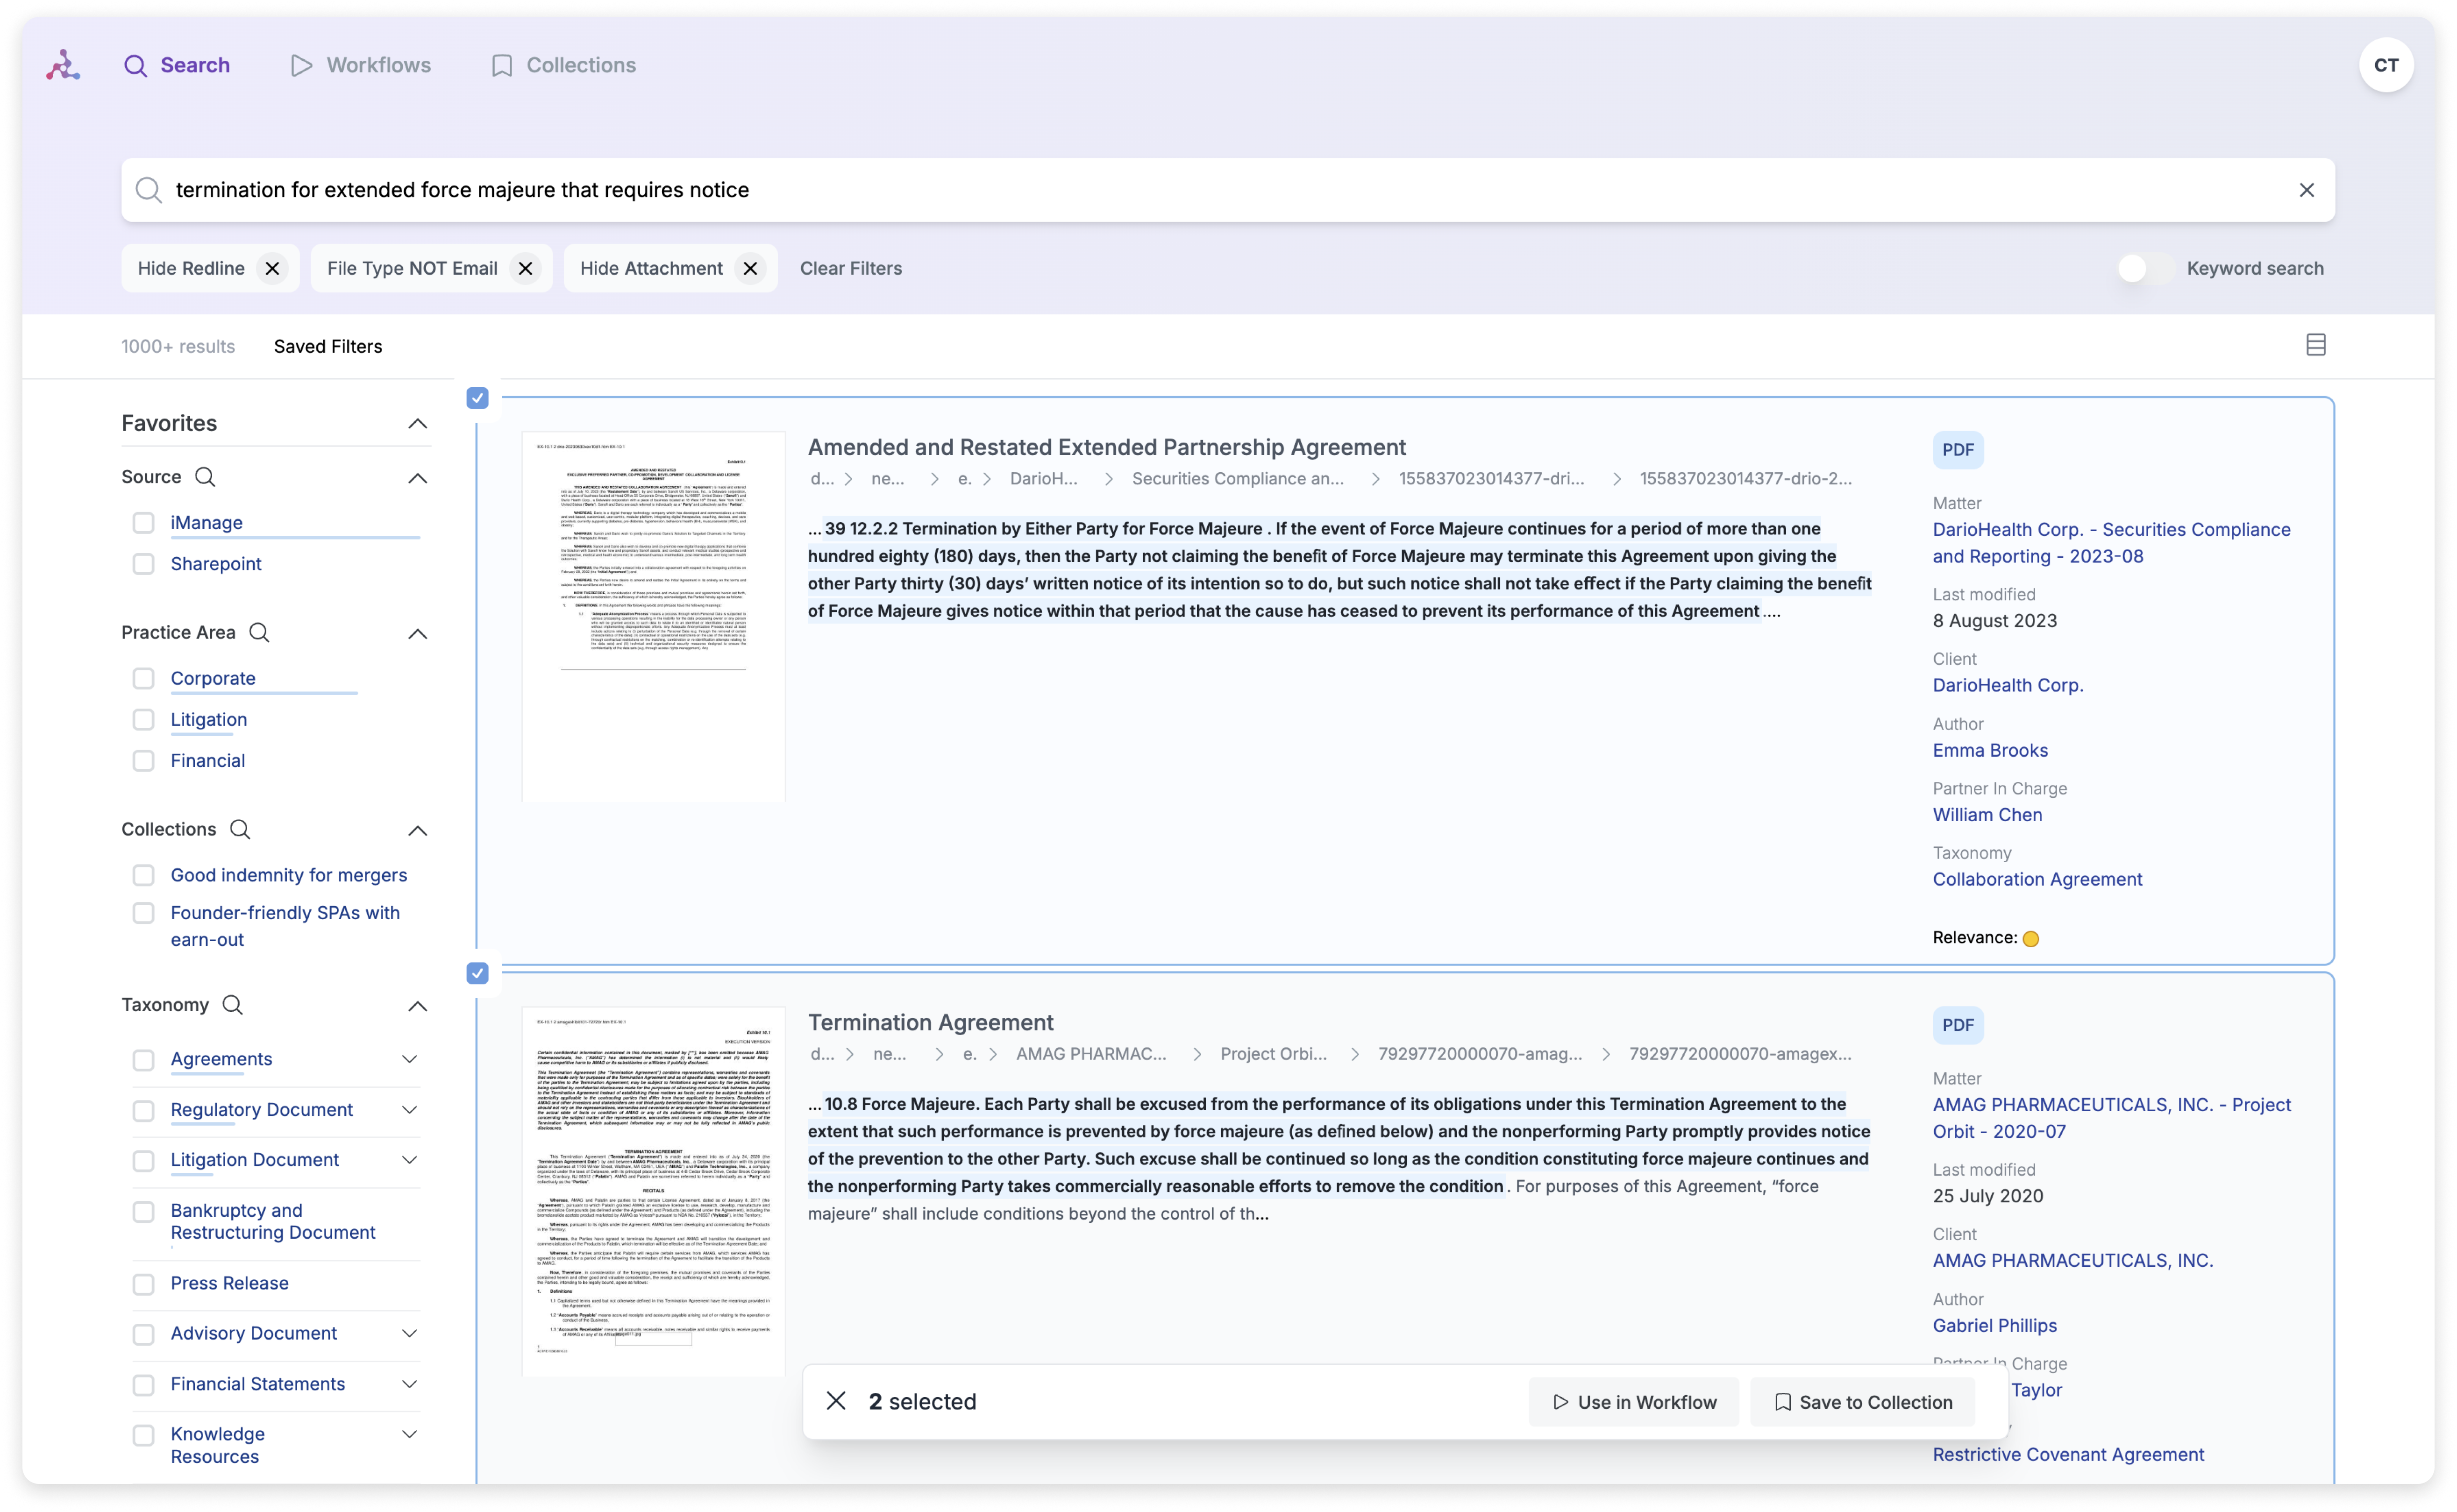Collapse the Practice Area section
Image resolution: width=2457 pixels, height=1512 pixels.
(x=417, y=633)
